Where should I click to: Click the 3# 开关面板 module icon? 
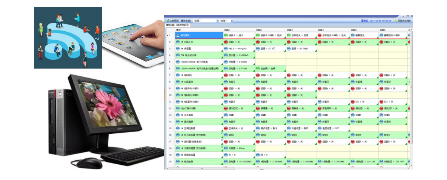(178, 115)
